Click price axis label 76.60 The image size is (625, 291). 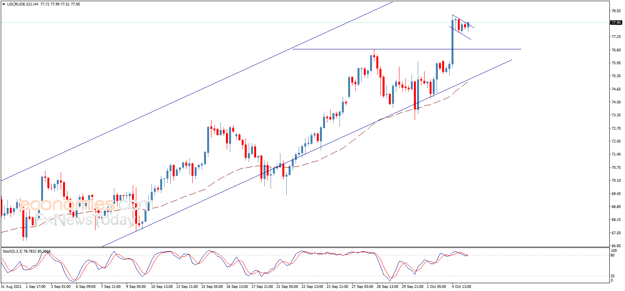616,50
